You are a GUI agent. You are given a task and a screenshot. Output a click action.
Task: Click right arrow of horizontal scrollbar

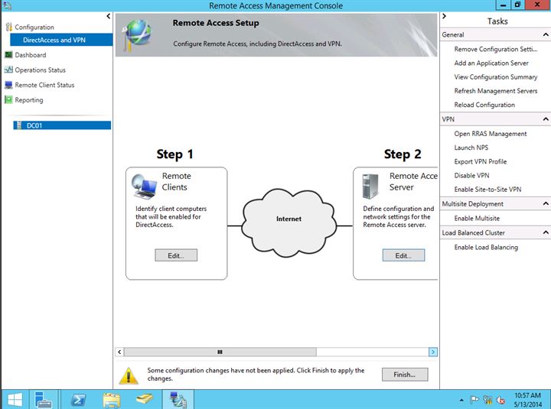(433, 352)
